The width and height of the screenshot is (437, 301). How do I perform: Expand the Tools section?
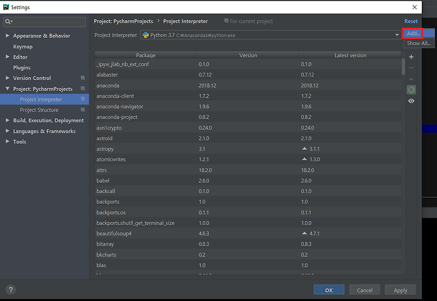point(7,141)
